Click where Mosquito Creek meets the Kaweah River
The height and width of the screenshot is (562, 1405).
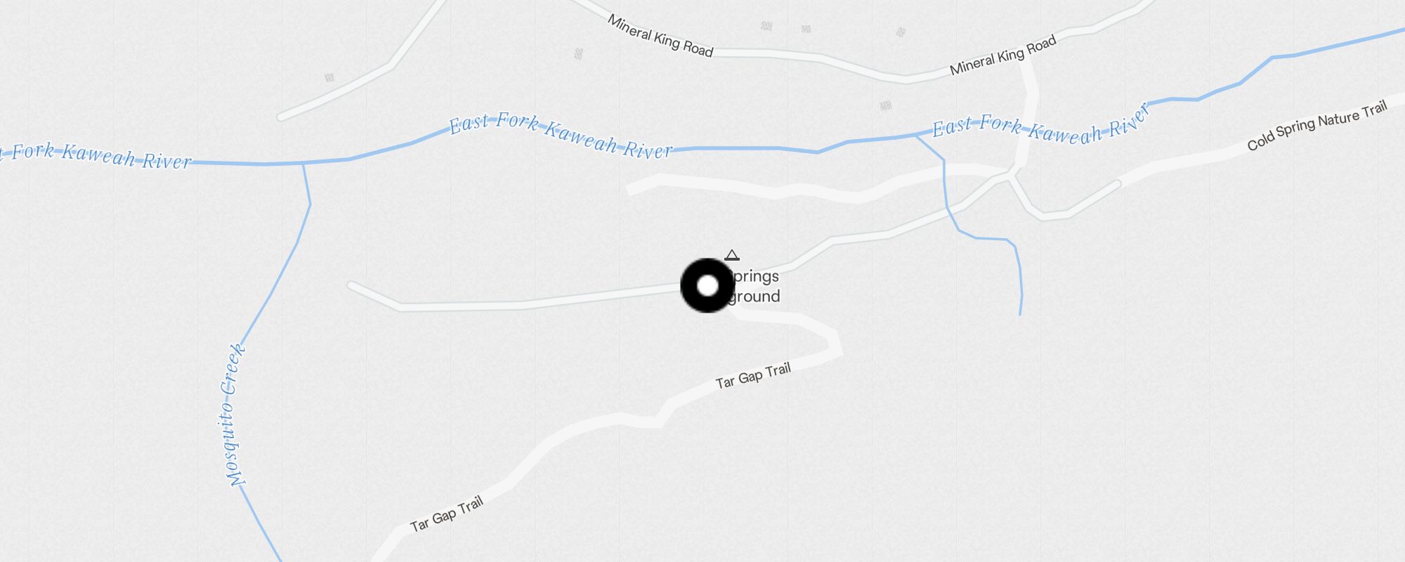(x=303, y=163)
